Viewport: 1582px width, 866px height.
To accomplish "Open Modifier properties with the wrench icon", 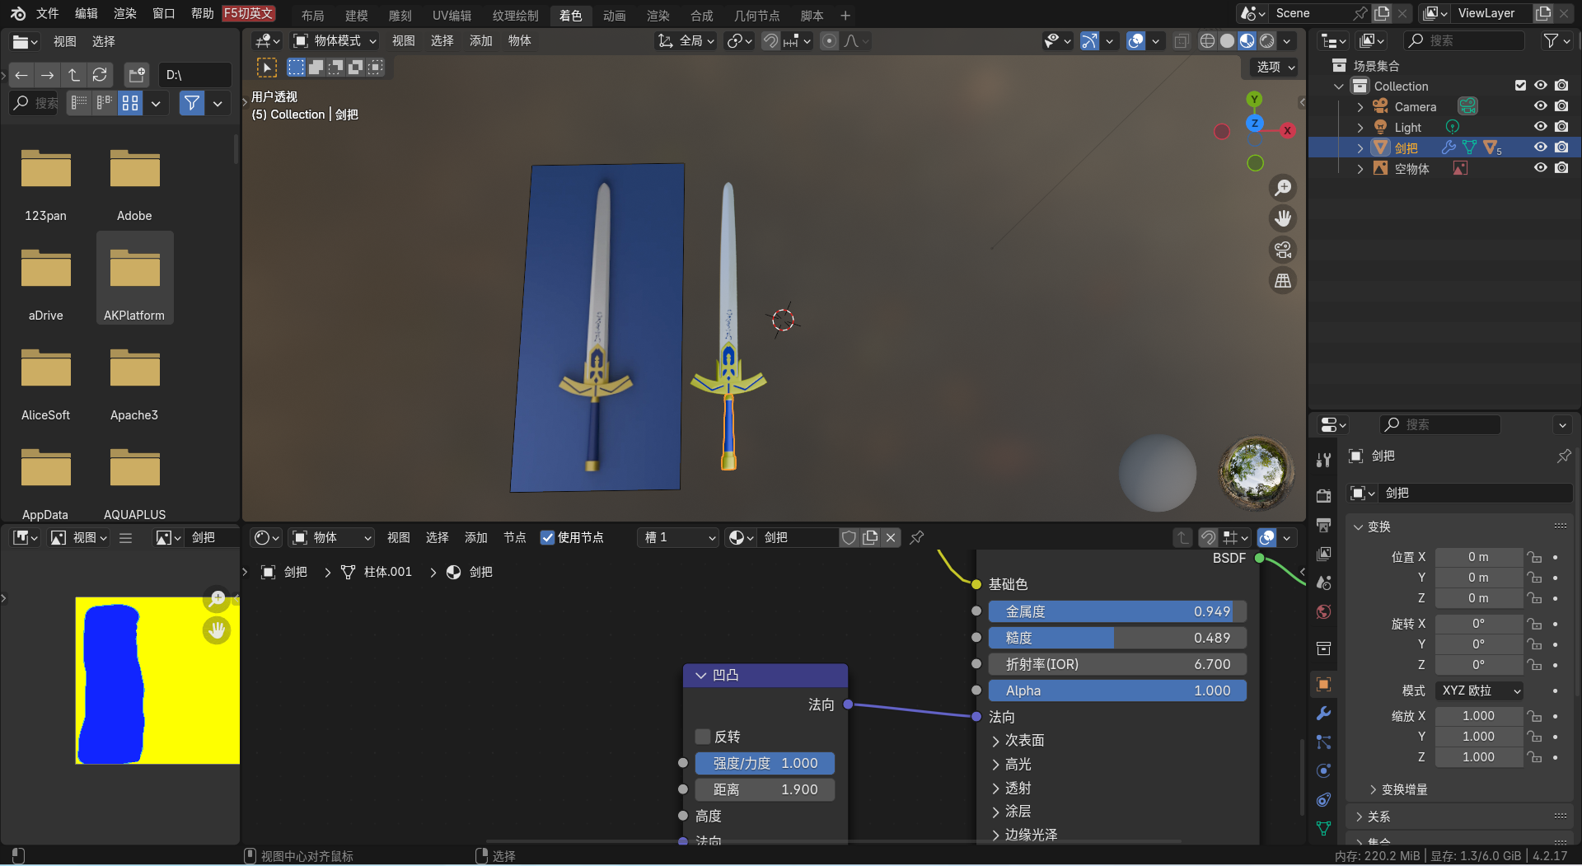I will 1324,713.
